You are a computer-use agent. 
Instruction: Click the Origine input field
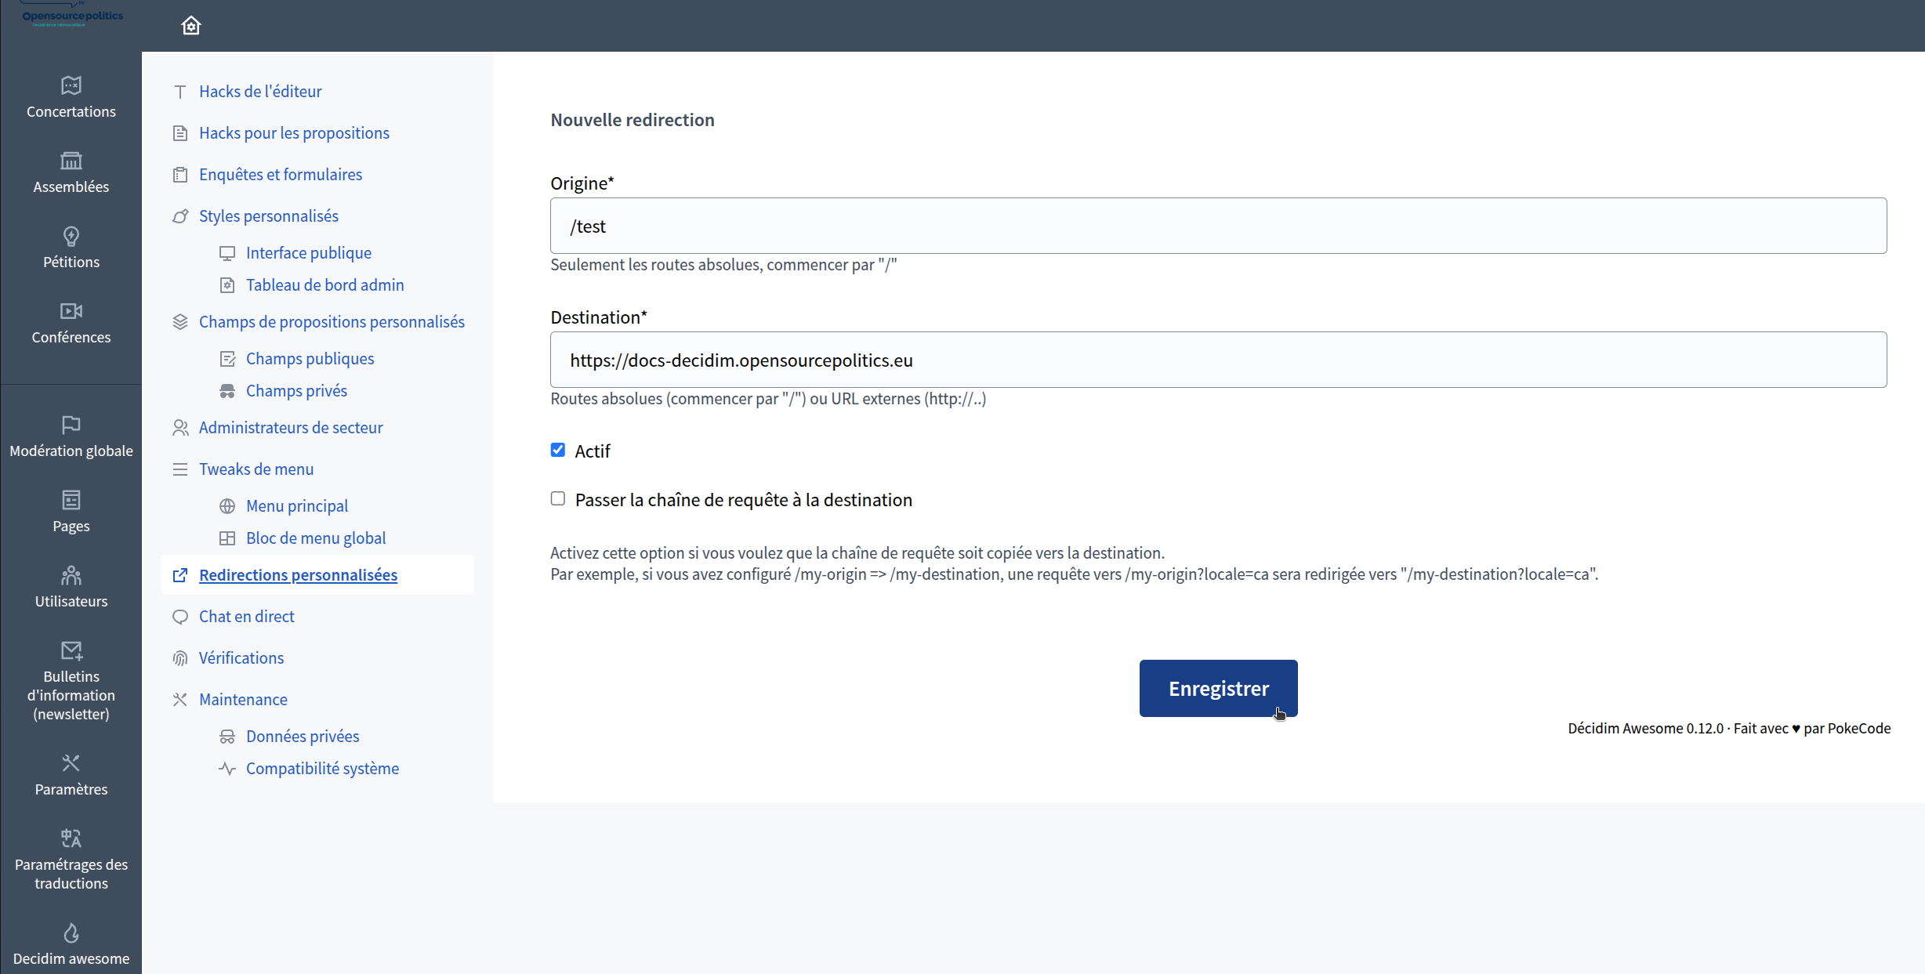[1218, 226]
